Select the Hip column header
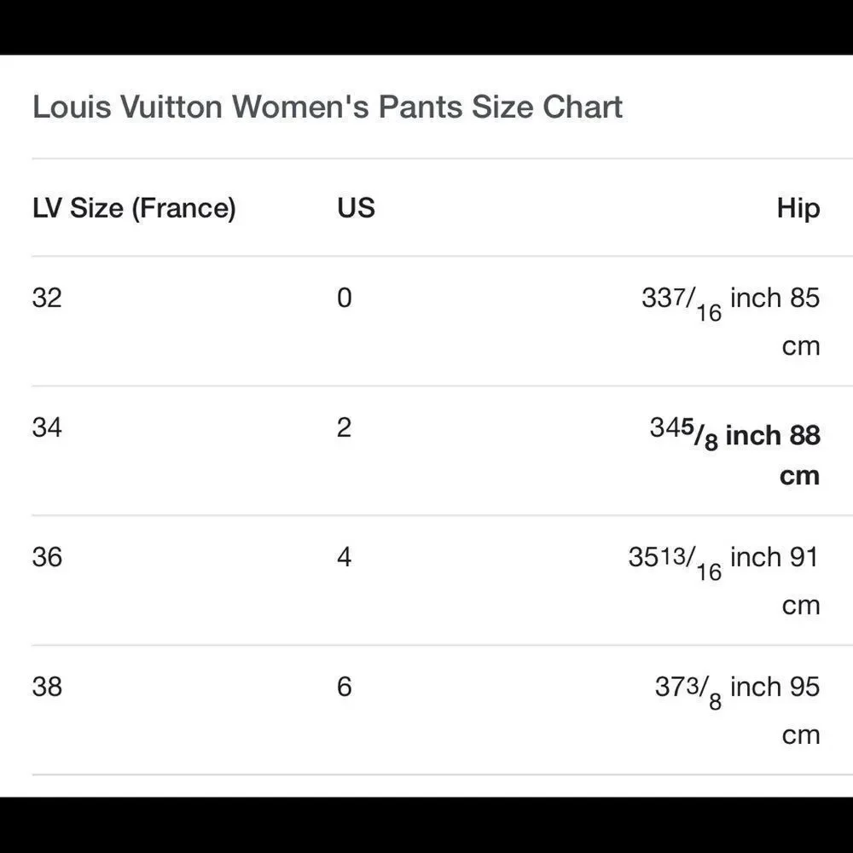853x853 pixels. (798, 208)
